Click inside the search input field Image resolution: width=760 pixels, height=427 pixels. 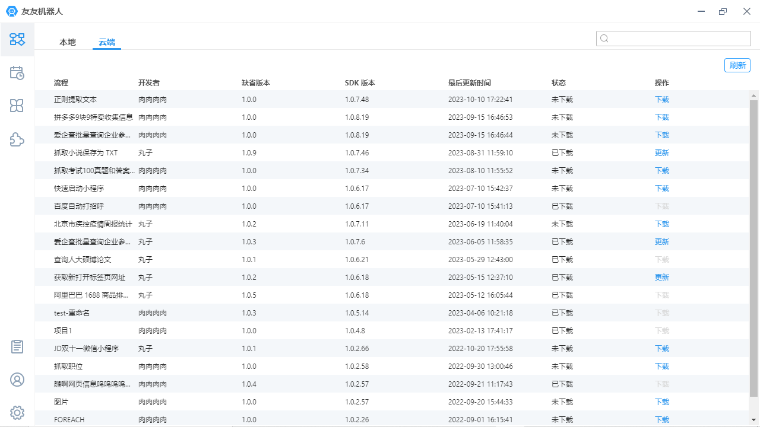coord(677,39)
